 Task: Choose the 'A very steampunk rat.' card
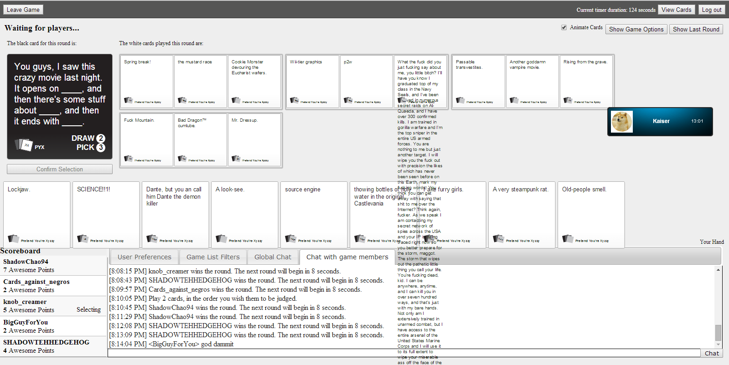point(522,215)
